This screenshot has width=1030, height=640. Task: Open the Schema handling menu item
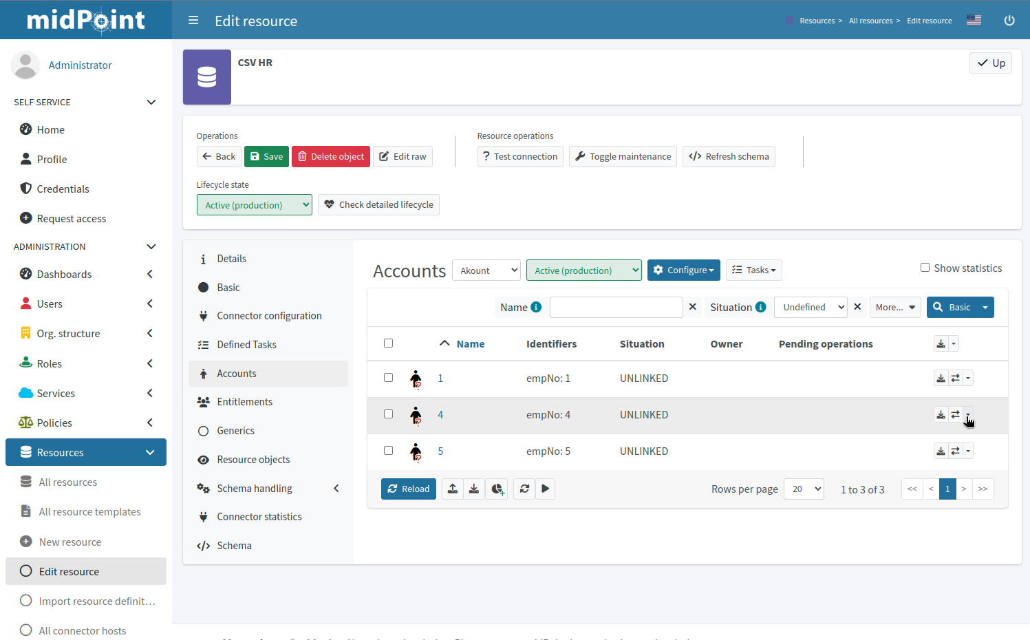pos(268,489)
